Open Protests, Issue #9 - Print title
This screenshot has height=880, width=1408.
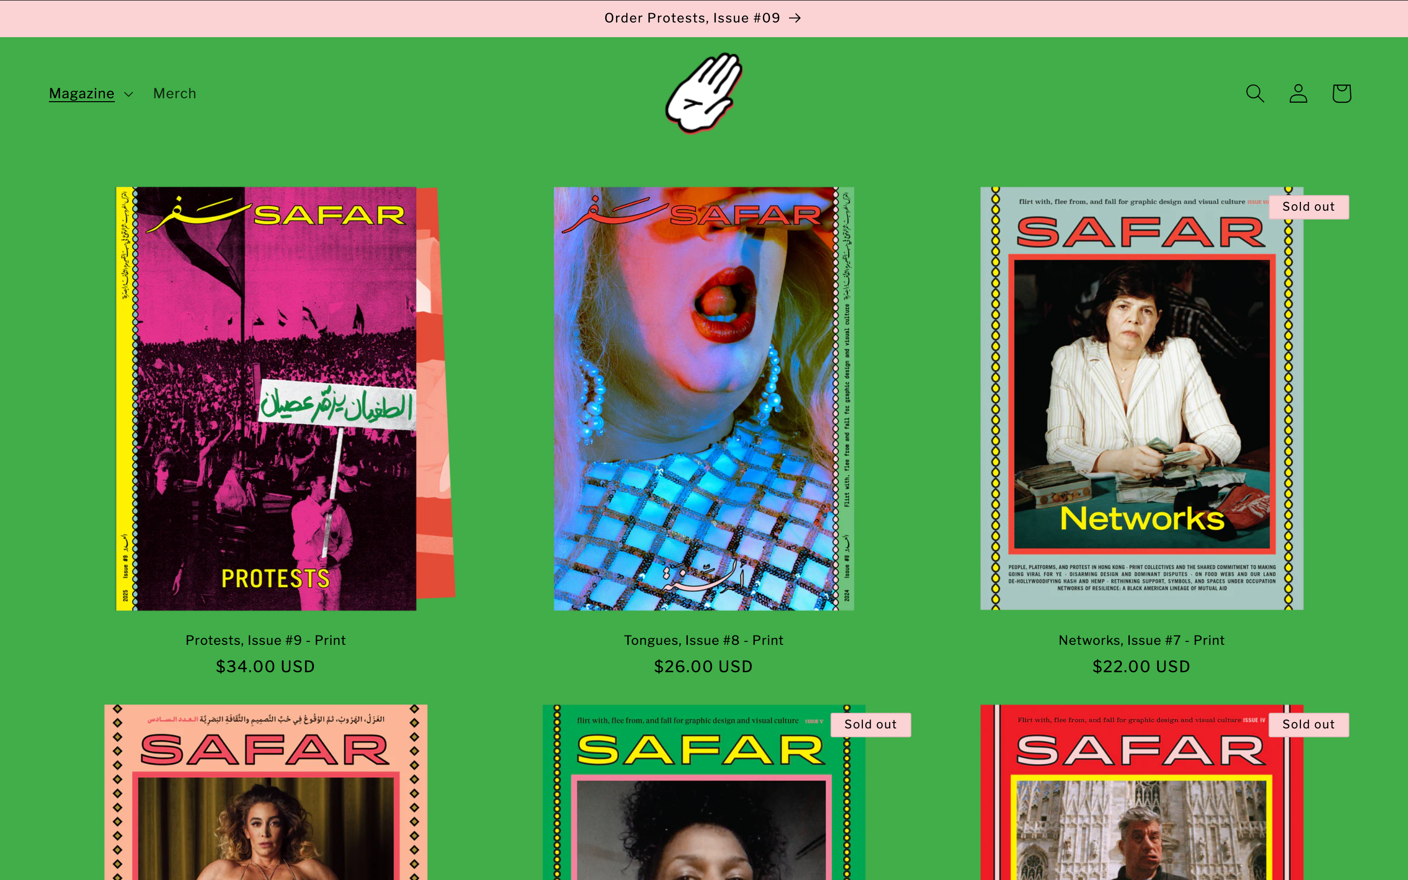[x=266, y=640]
